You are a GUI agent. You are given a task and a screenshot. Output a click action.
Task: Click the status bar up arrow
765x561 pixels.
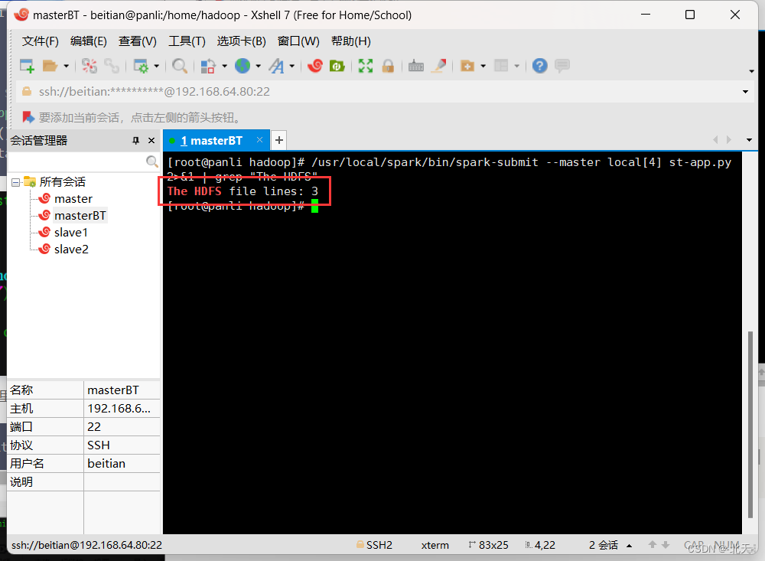[653, 544]
